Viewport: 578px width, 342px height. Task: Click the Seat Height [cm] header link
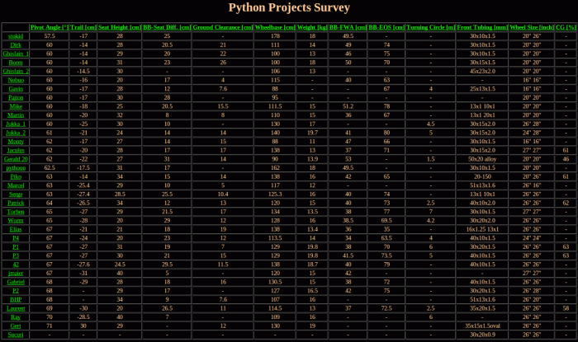point(120,27)
